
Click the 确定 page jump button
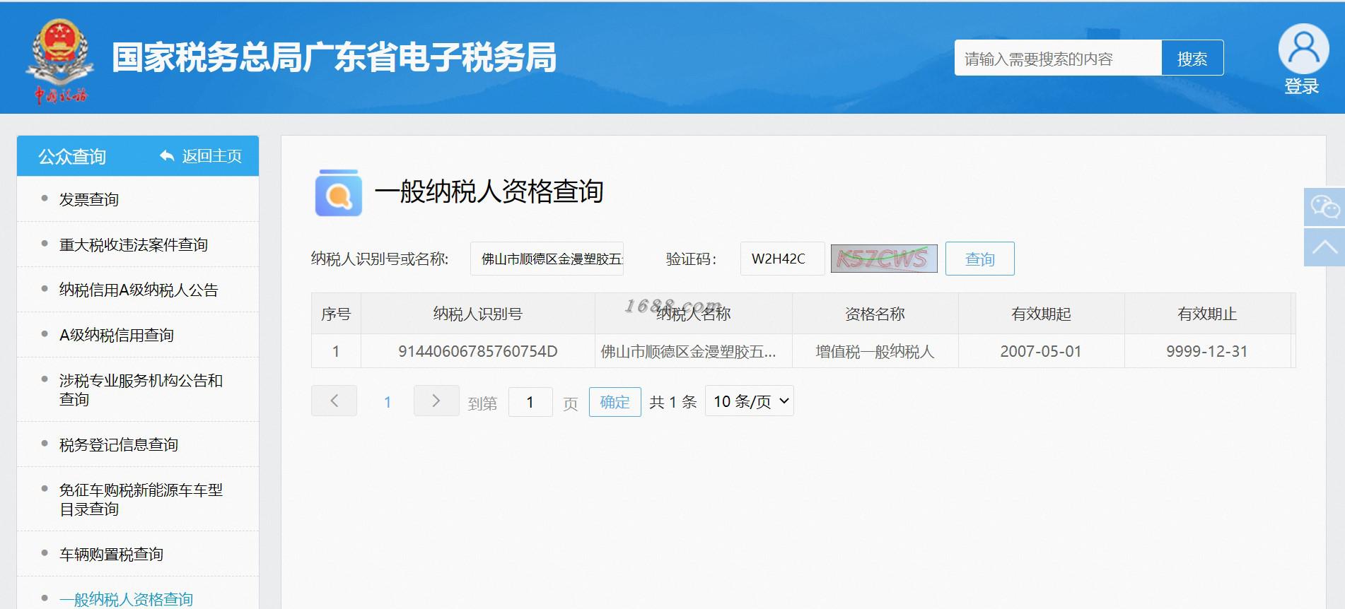point(615,402)
